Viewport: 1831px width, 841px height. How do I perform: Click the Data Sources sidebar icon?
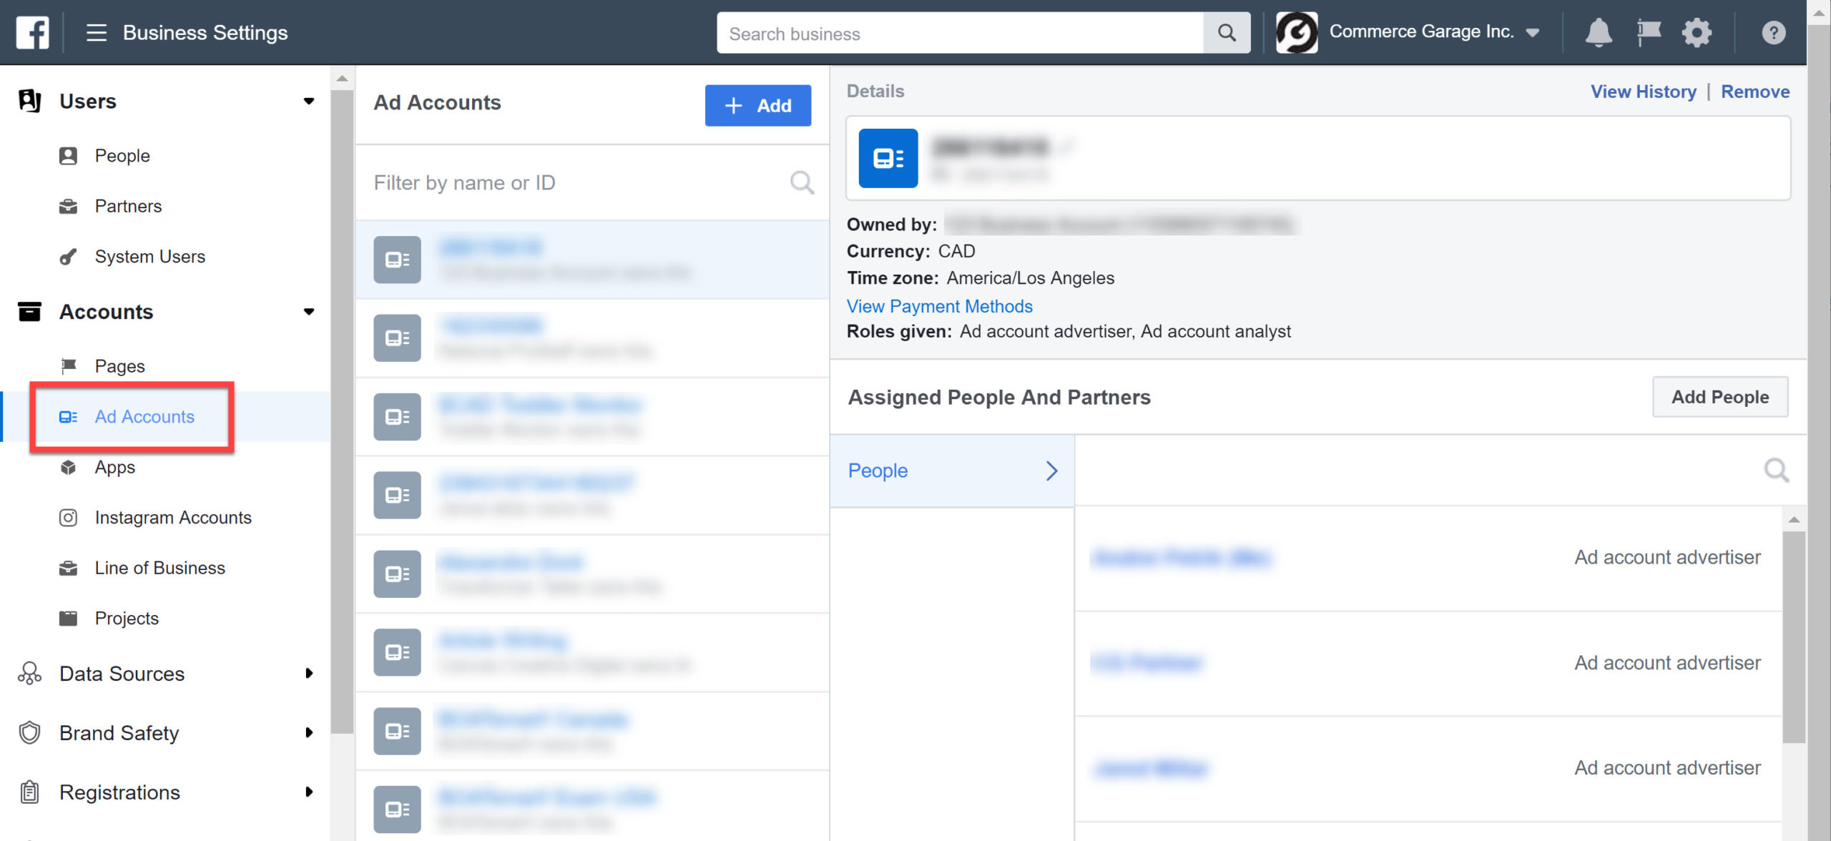[31, 674]
